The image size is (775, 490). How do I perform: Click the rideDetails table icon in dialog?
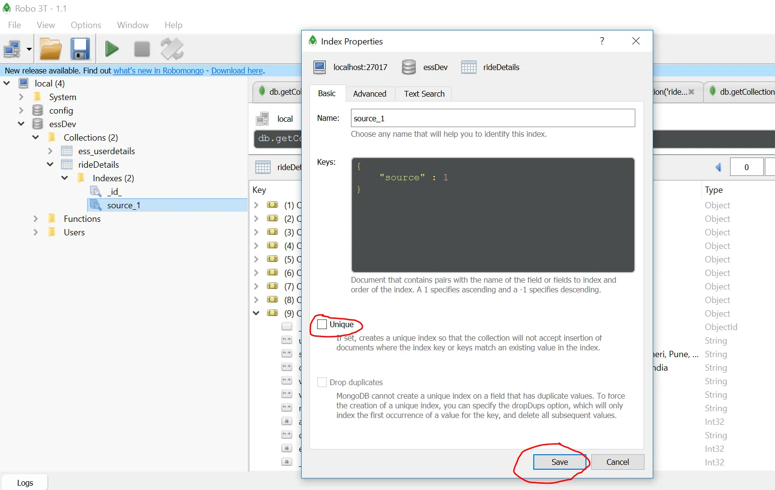coord(468,67)
